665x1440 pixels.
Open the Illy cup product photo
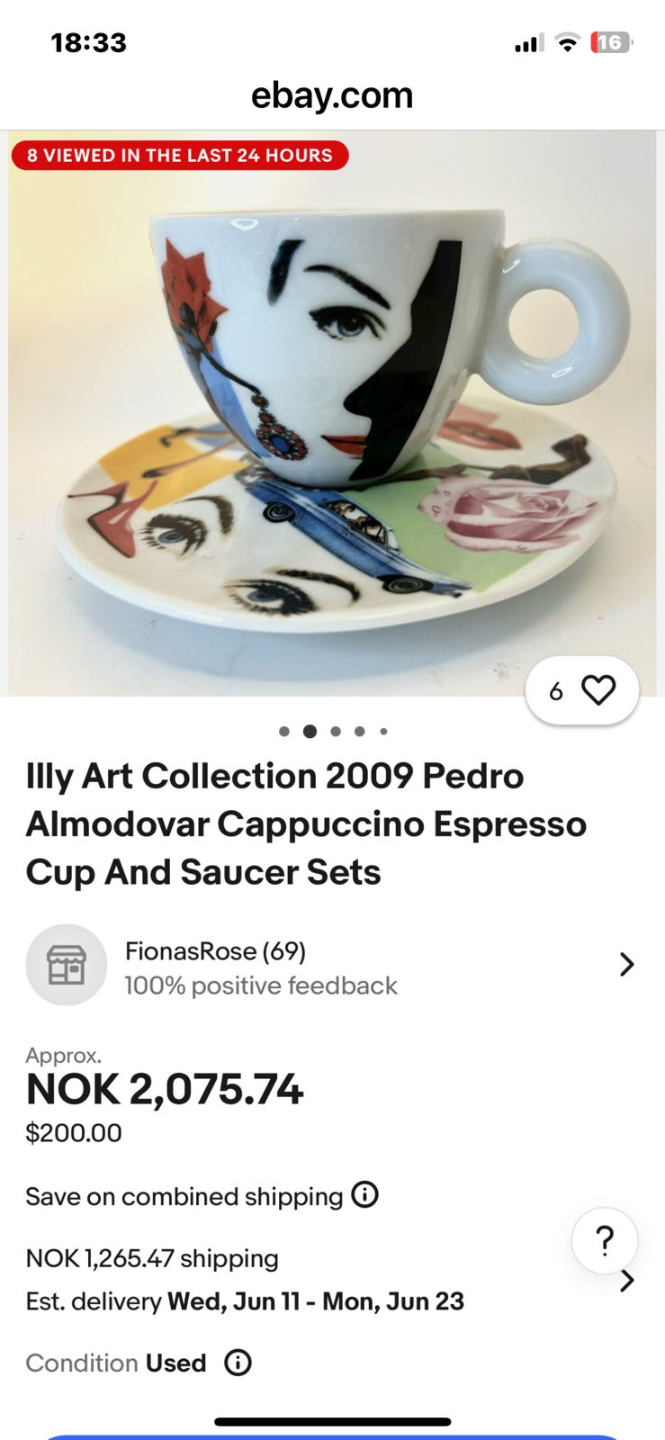tap(332, 414)
